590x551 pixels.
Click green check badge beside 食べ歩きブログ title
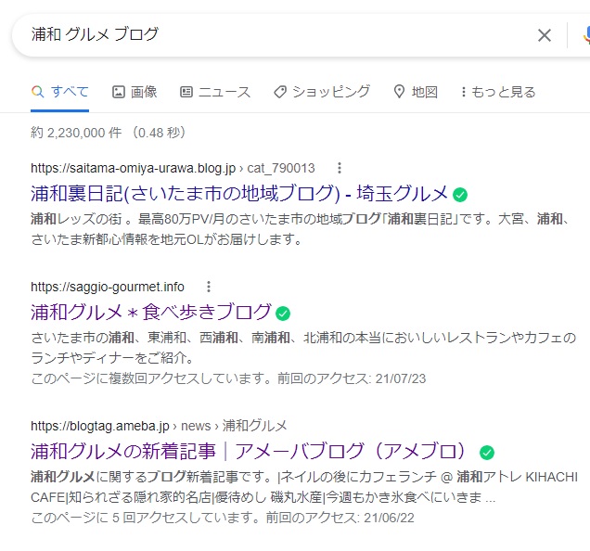(283, 314)
